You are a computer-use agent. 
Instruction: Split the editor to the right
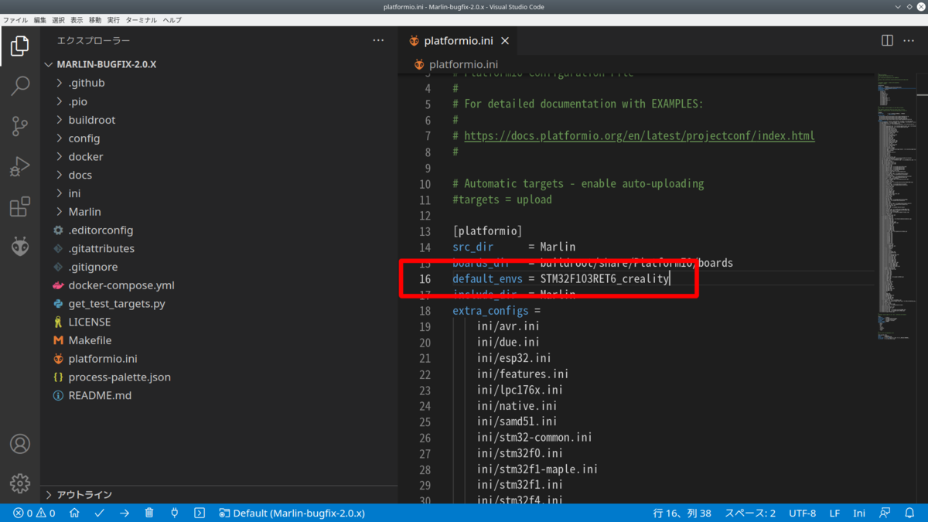(x=888, y=40)
